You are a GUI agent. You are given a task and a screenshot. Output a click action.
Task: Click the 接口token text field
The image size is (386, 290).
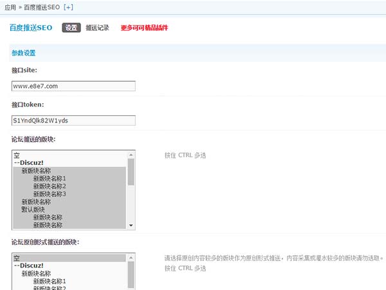click(x=73, y=121)
